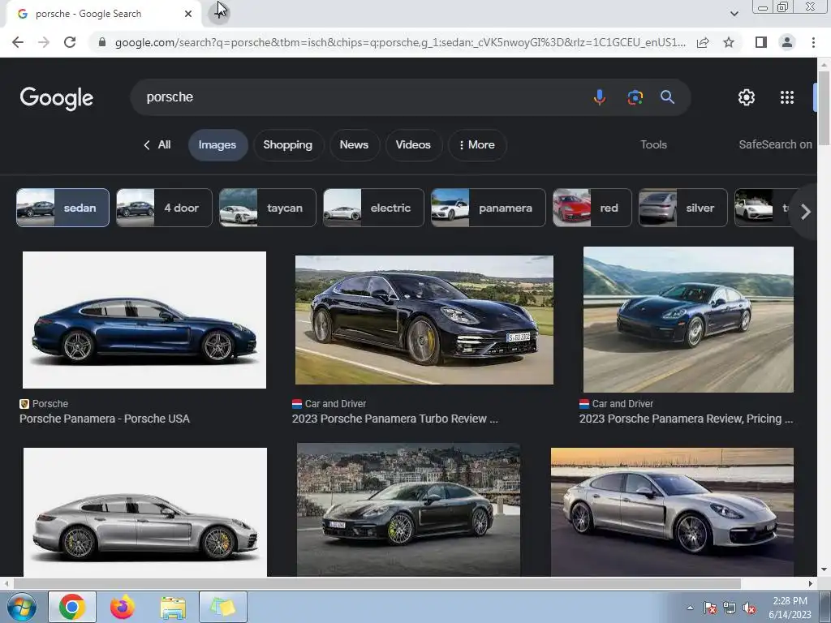Switch to the Shopping tab

point(288,144)
